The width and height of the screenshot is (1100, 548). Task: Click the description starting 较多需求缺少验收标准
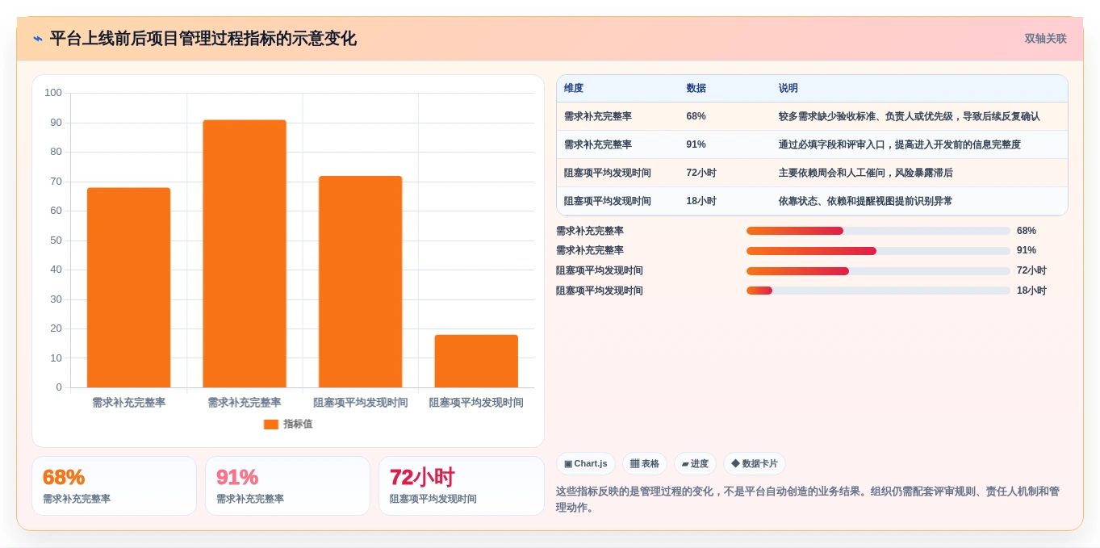(910, 116)
